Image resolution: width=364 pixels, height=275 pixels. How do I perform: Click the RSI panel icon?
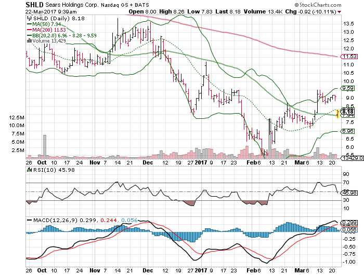(29, 170)
